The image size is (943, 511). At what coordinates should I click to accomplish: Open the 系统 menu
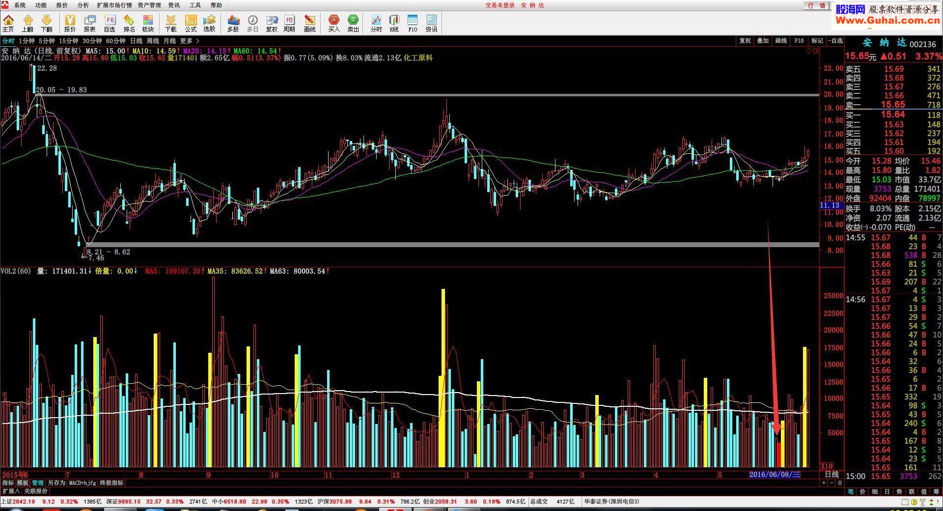20,5
